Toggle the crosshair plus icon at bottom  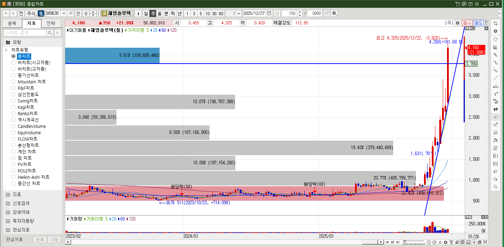click(474, 242)
